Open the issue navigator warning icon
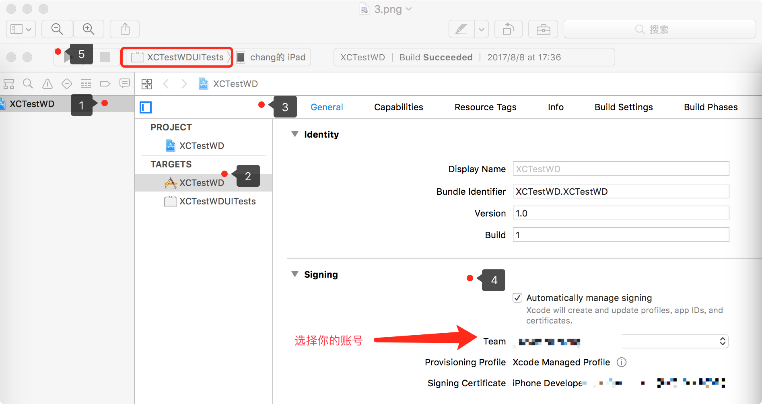The height and width of the screenshot is (404, 762). (47, 84)
